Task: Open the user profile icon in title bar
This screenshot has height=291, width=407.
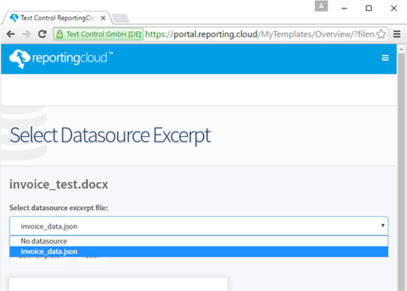Action: point(321,6)
